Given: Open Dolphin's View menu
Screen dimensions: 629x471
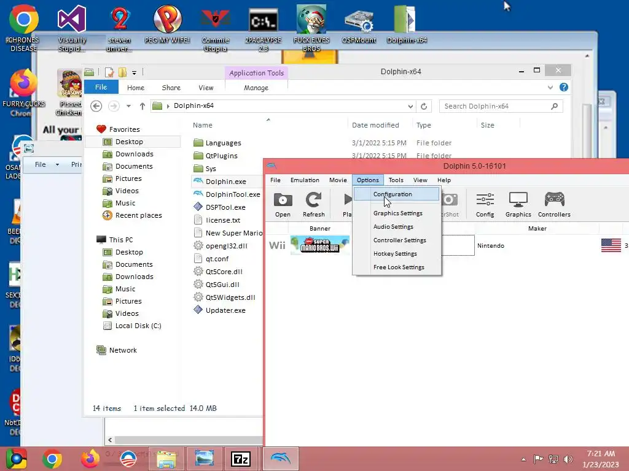Looking at the screenshot, I should (420, 180).
